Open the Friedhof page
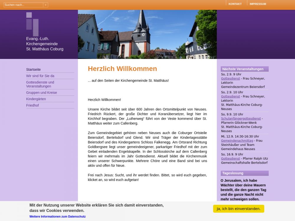The width and height of the screenshot is (295, 221). [x=32, y=105]
